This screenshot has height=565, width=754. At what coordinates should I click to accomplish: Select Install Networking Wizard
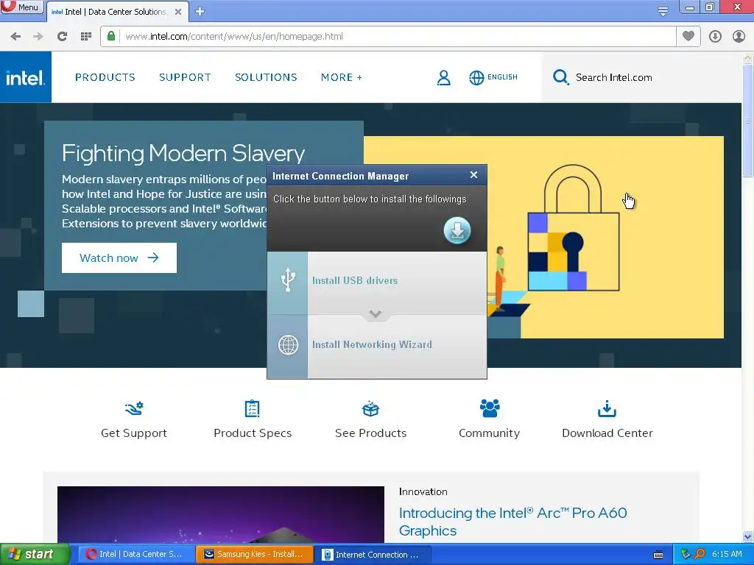point(372,344)
